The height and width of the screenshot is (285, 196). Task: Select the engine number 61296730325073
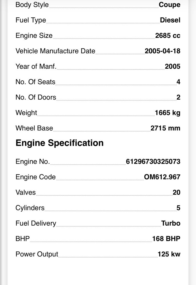pyautogui.click(x=153, y=162)
